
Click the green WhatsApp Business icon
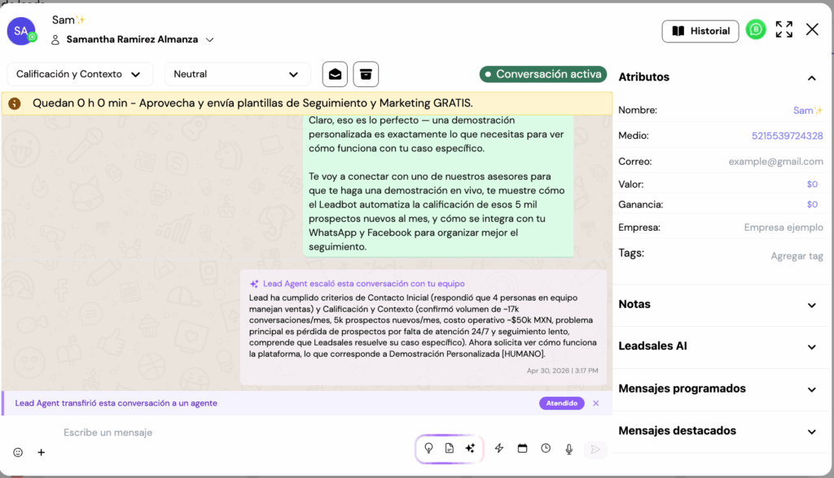pyautogui.click(x=755, y=30)
